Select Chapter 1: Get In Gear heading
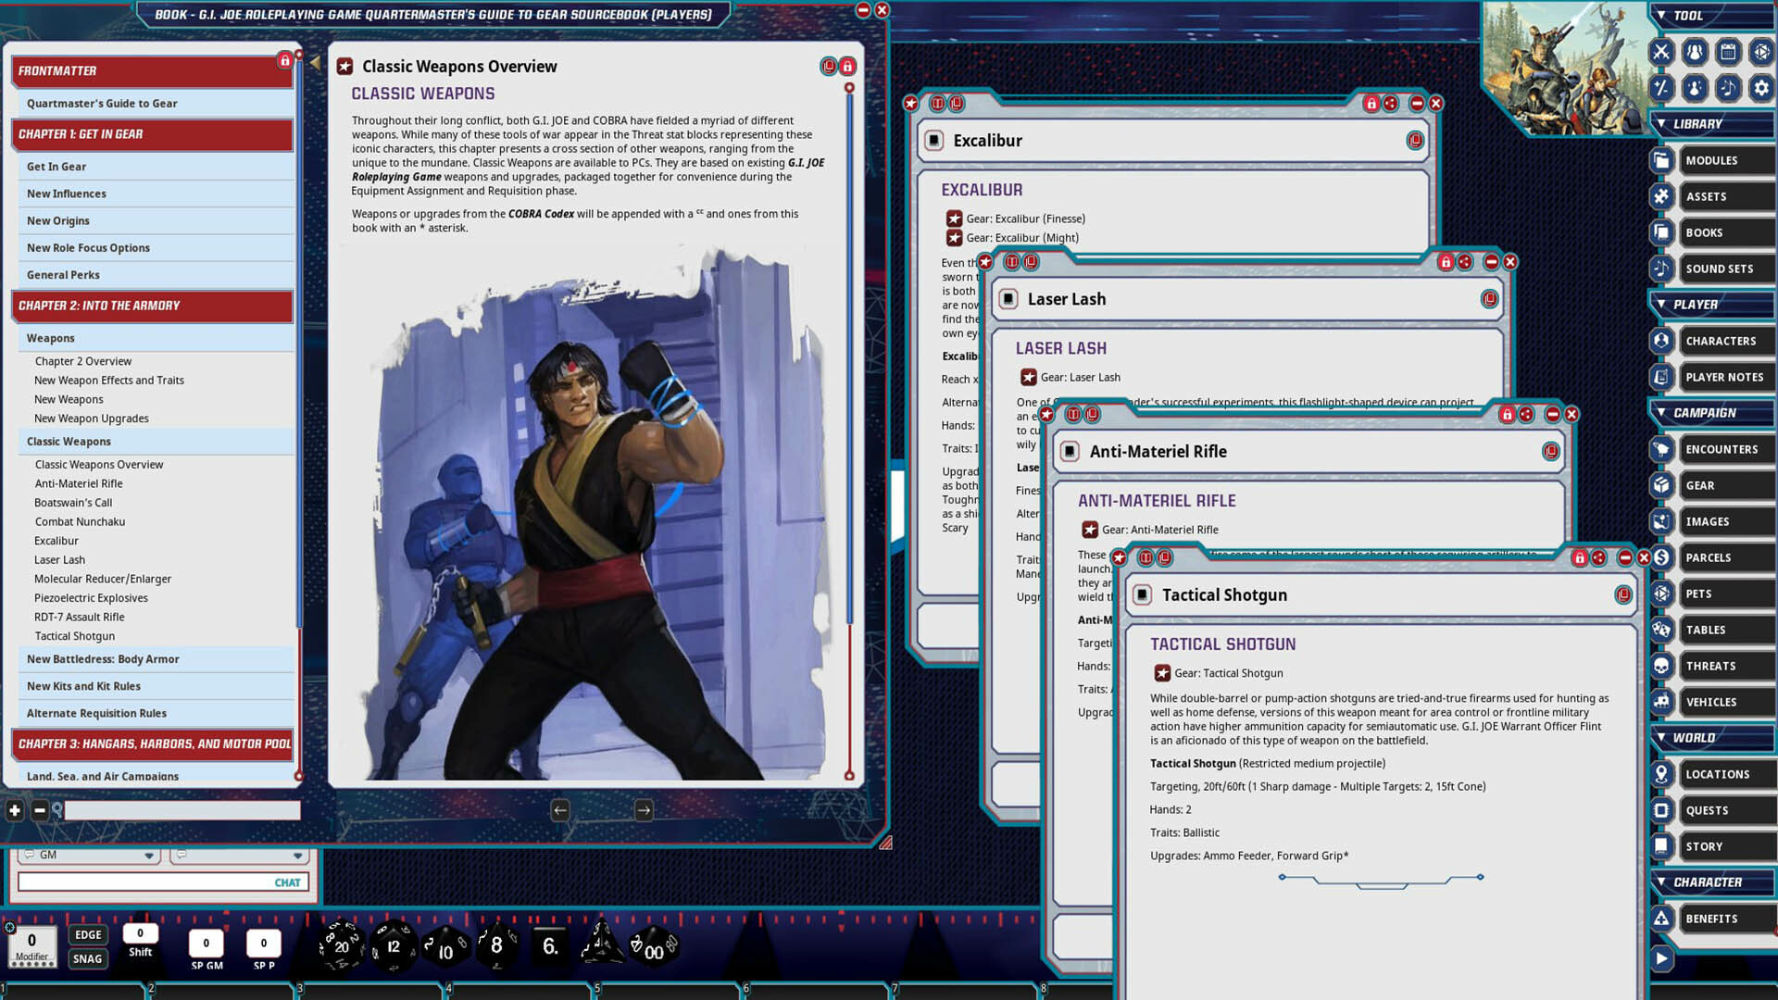1778x1000 pixels. 80,134
